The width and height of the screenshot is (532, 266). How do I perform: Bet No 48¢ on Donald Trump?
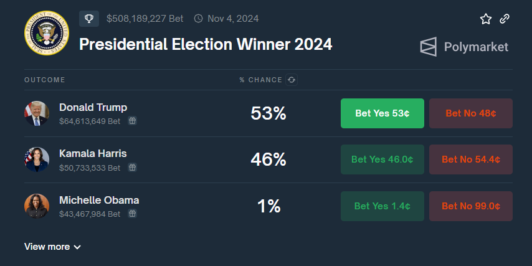[x=471, y=113]
